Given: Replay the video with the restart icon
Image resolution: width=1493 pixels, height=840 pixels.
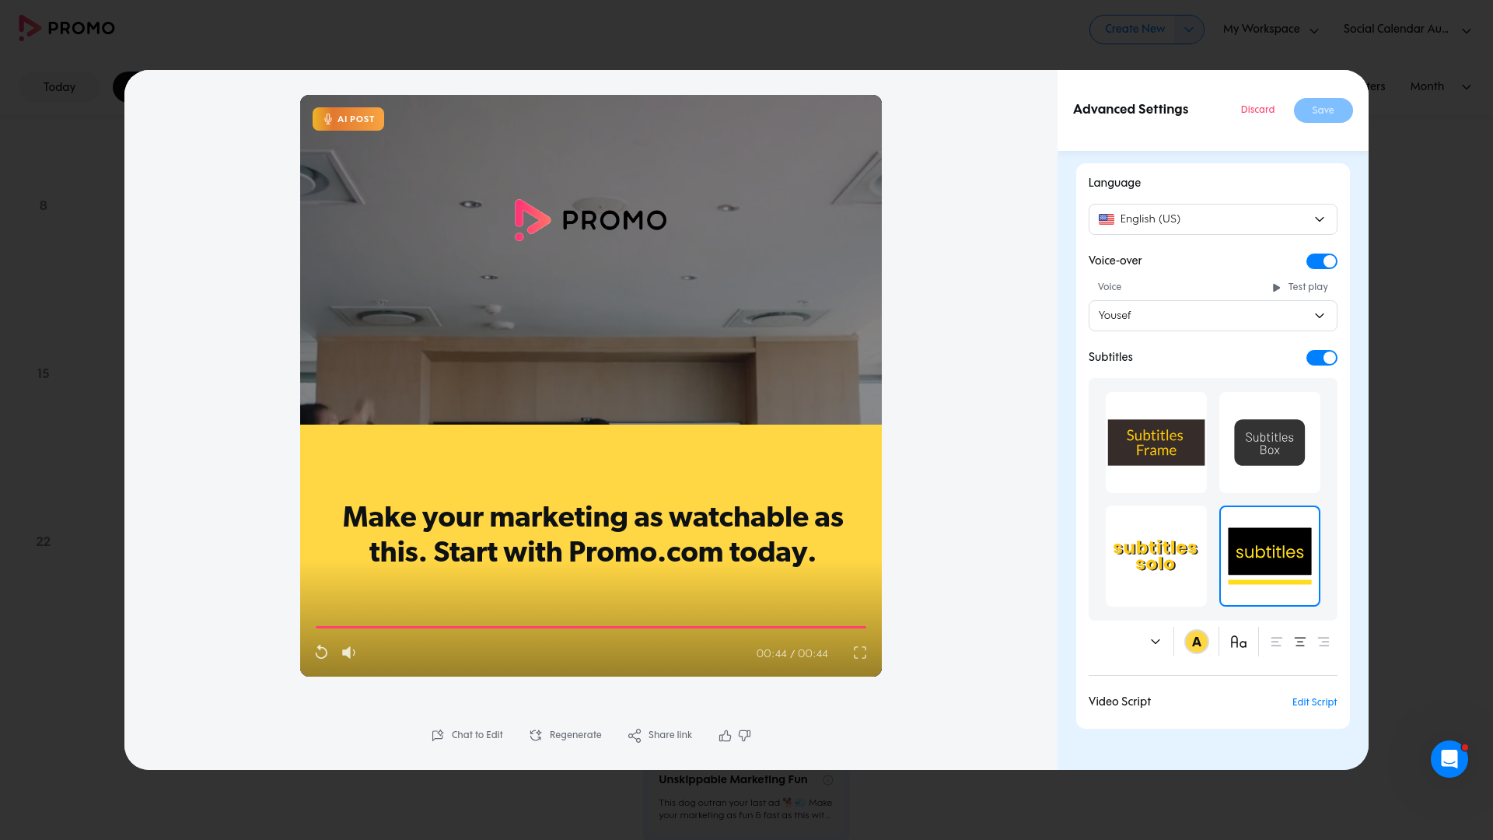Looking at the screenshot, I should (x=321, y=653).
